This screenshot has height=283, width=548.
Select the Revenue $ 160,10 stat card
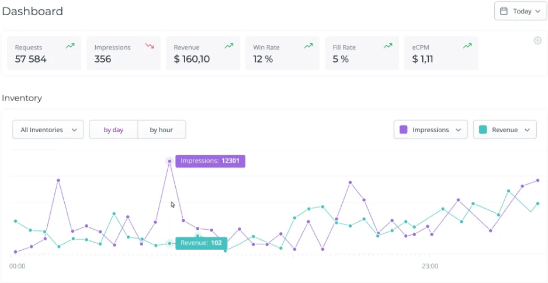click(x=203, y=53)
